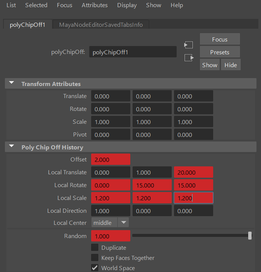The image size is (261, 272).
Task: Click the Scale Z field
Action: [x=194, y=121]
